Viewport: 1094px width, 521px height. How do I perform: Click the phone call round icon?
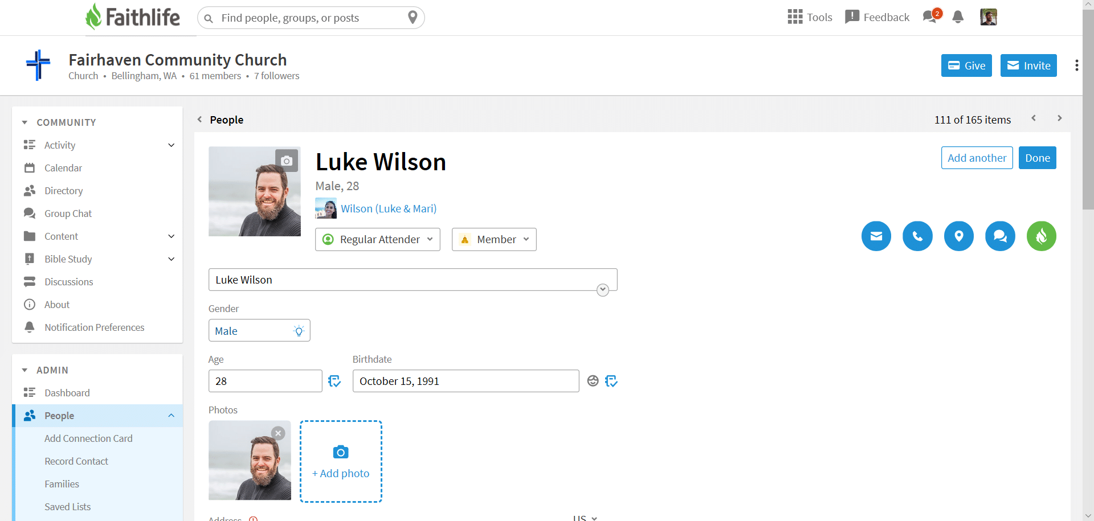[x=917, y=236]
